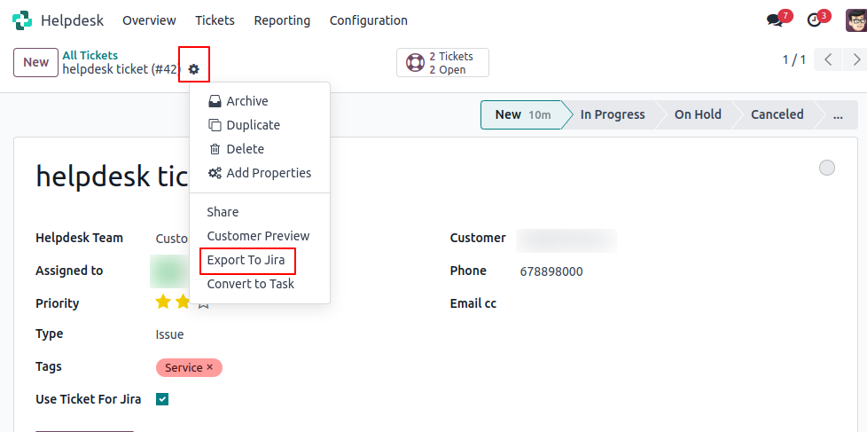This screenshot has height=432, width=867.
Task: Click the lifebuoy Tickets stat icon
Action: coord(415,62)
